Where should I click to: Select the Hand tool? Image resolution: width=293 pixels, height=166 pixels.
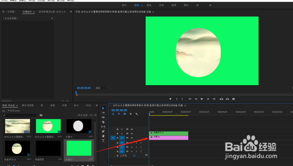pos(103,136)
